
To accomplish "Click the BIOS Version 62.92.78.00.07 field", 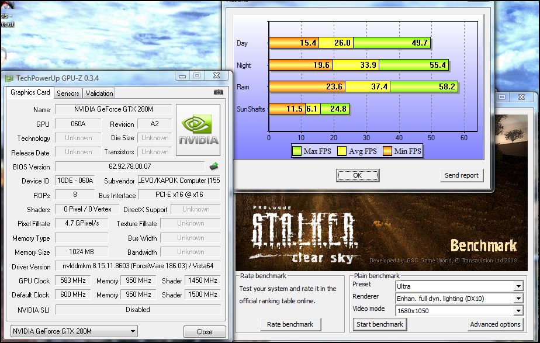I will click(x=130, y=167).
